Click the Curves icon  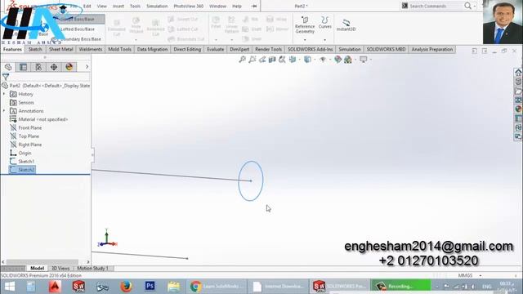pyautogui.click(x=325, y=23)
